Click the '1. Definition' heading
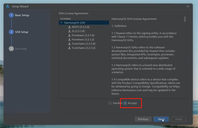Screen dimensions: 198x128 pyautogui.click(x=119, y=26)
